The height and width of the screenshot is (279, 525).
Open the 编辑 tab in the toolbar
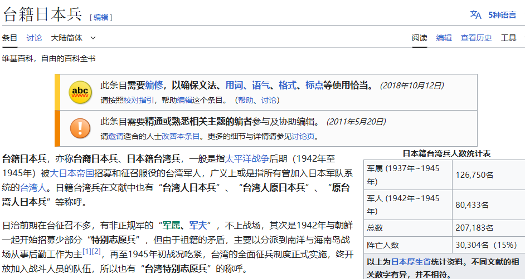pos(444,38)
